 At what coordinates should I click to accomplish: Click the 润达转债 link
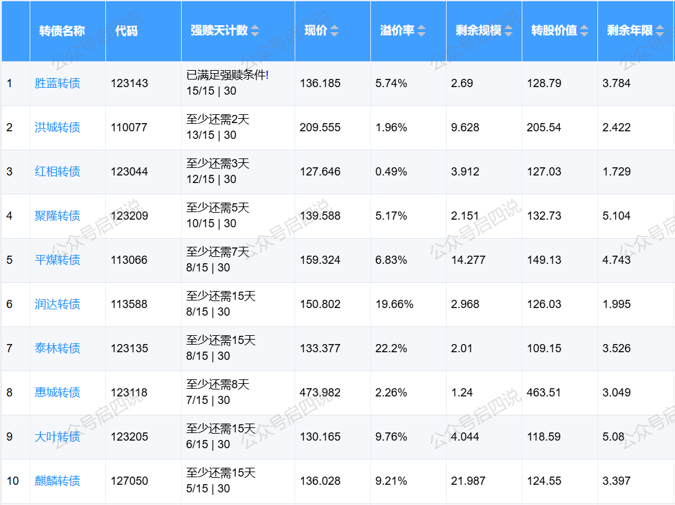click(x=57, y=304)
